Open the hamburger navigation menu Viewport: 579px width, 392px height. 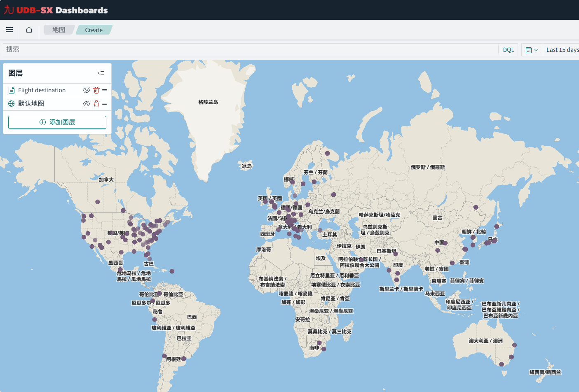click(x=9, y=30)
